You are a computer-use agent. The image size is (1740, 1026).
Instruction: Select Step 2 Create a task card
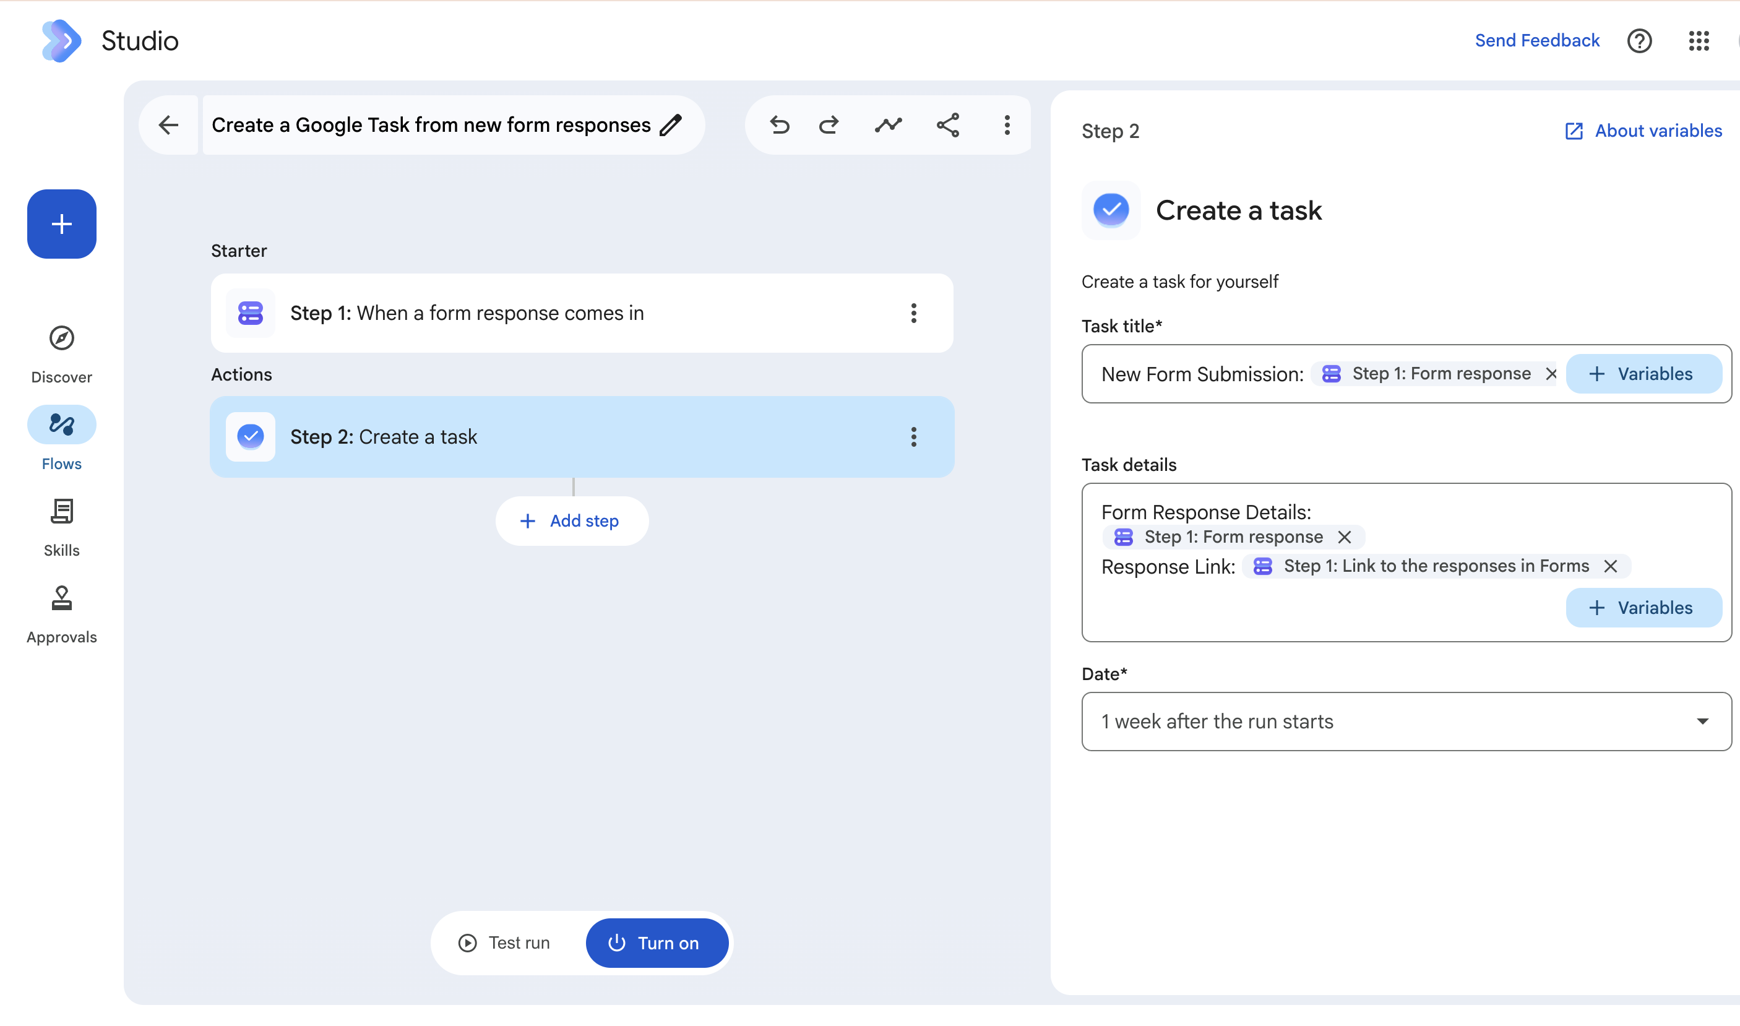click(582, 437)
